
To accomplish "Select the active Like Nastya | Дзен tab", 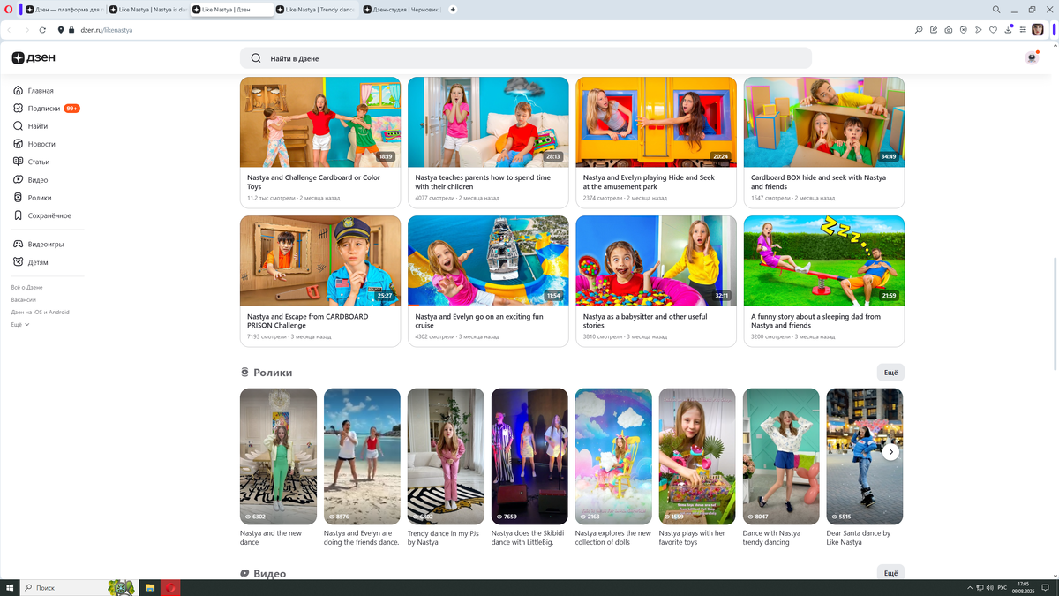I will coord(231,10).
